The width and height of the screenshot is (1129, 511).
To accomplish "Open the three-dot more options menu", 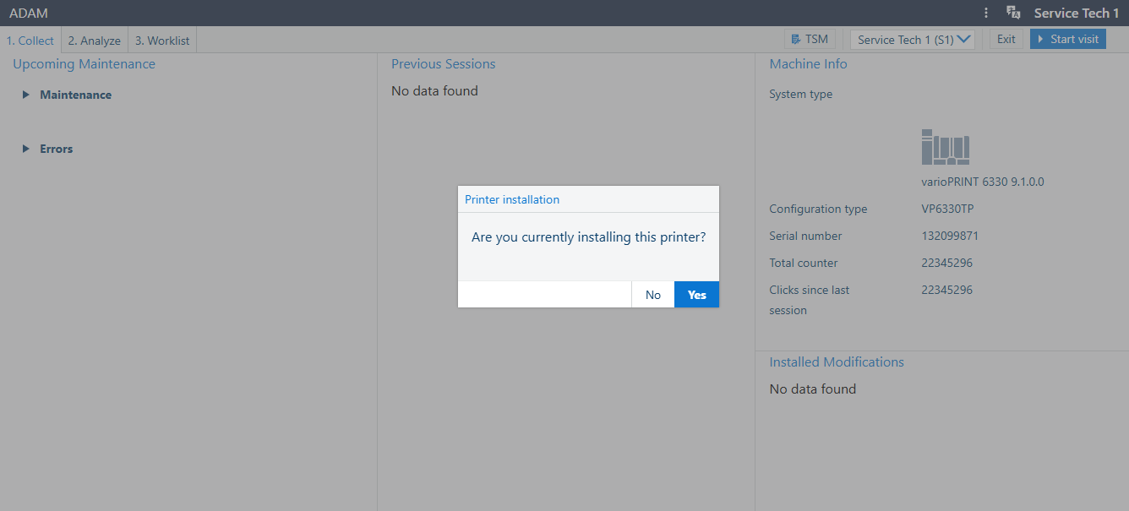I will (986, 13).
